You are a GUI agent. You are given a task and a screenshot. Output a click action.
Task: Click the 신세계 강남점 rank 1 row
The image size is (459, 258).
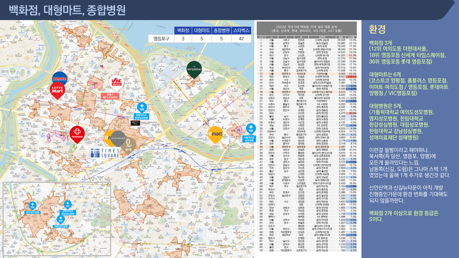307,40
